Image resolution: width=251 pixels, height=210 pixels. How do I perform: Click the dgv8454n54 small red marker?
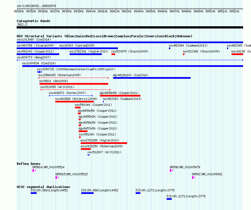[79, 113]
